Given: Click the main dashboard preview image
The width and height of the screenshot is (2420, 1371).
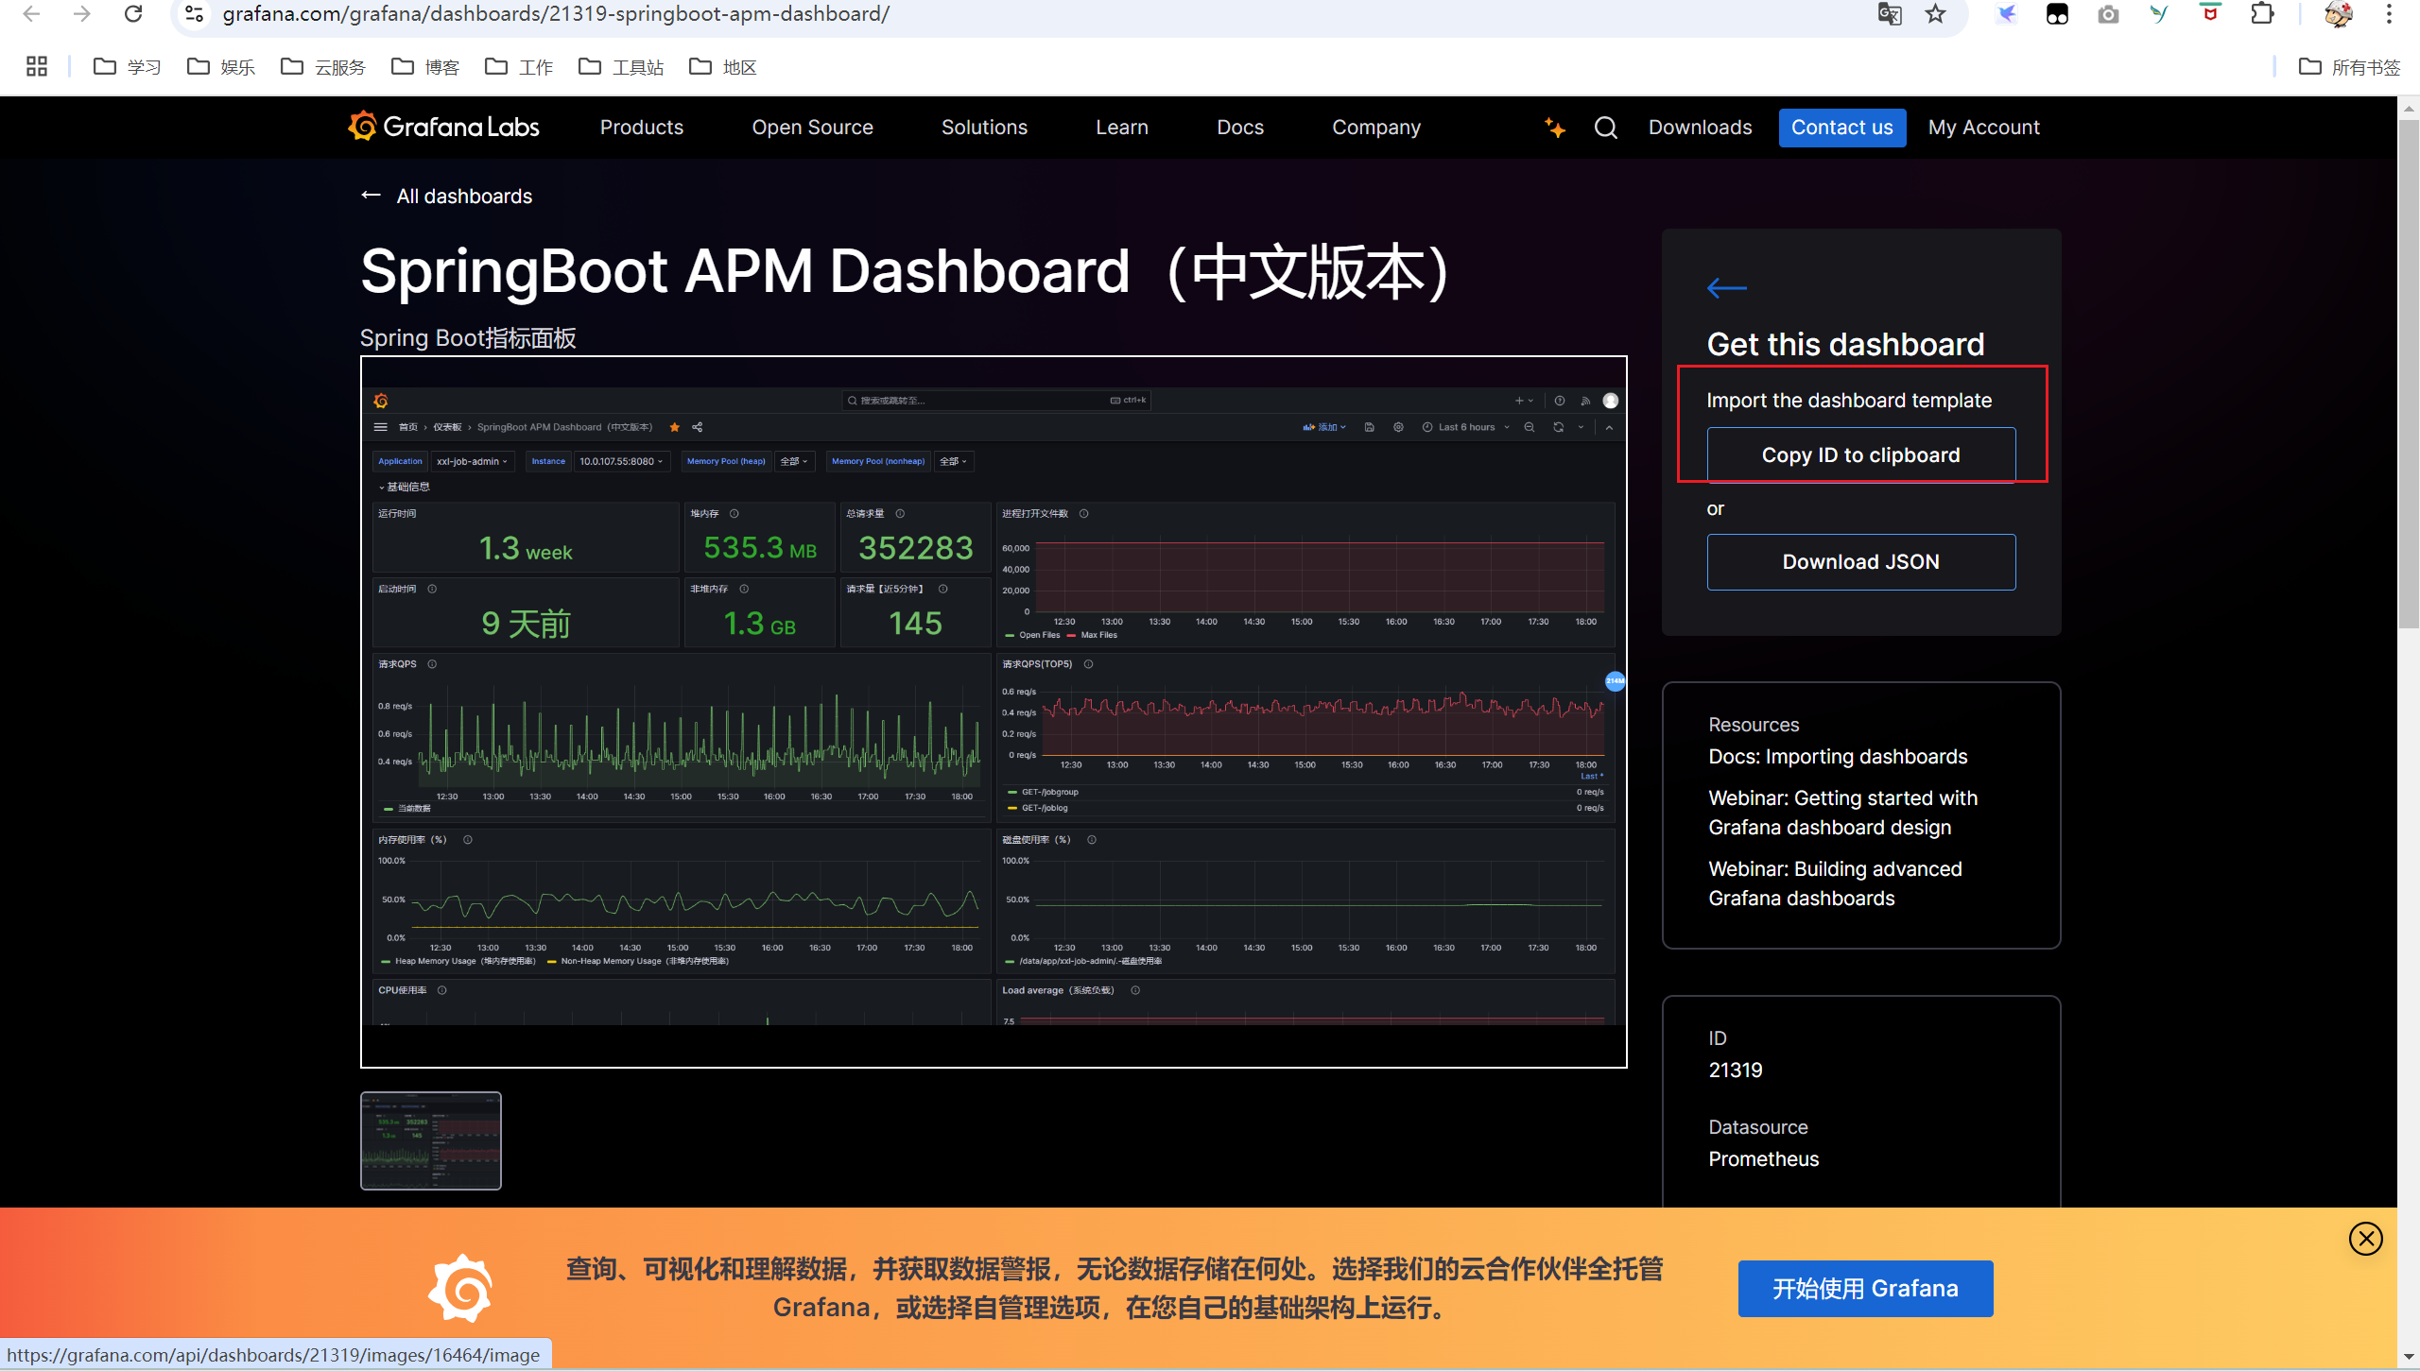Looking at the screenshot, I should point(994,711).
